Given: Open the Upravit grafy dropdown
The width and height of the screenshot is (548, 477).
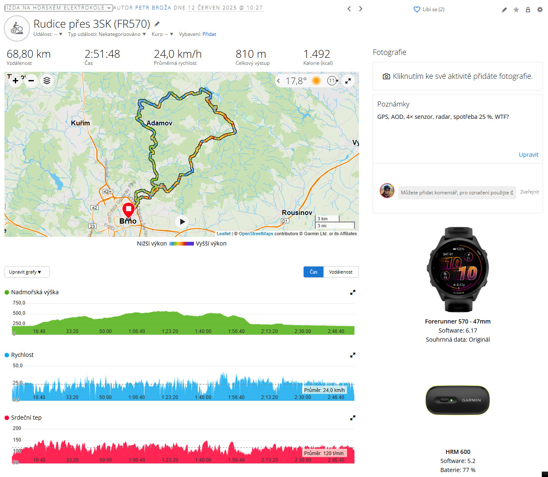Looking at the screenshot, I should point(27,272).
